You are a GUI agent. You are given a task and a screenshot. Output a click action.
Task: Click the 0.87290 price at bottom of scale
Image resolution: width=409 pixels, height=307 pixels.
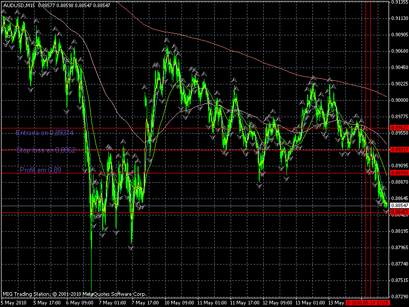tap(399, 297)
